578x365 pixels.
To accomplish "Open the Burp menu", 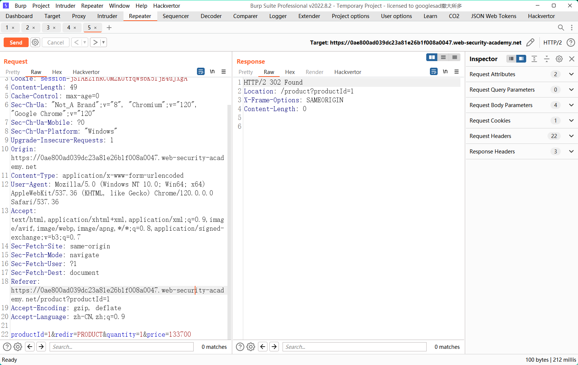I will 21,6.
